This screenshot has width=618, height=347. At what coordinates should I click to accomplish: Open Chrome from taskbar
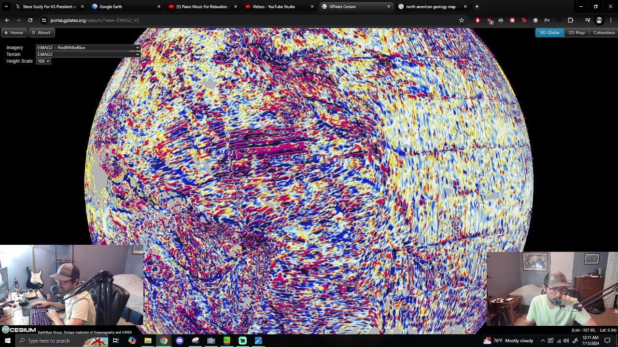tap(164, 341)
